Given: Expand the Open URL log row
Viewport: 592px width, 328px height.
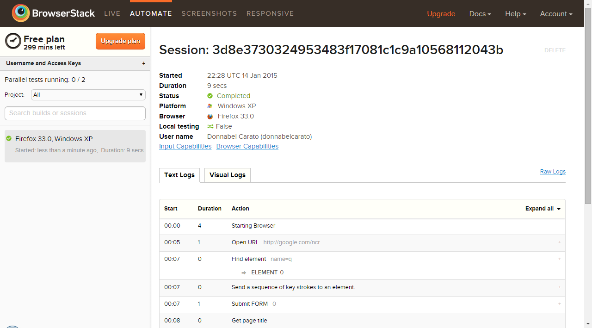Looking at the screenshot, I should tap(560, 242).
